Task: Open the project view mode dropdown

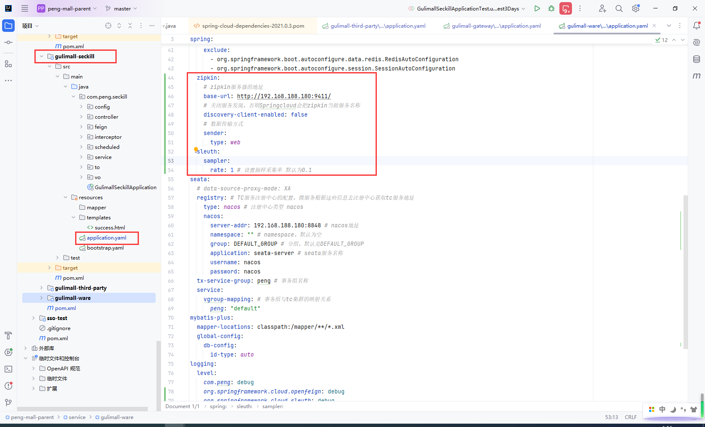Action: point(31,26)
